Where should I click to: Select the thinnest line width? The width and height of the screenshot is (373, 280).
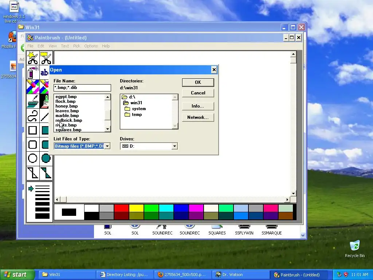click(42, 186)
